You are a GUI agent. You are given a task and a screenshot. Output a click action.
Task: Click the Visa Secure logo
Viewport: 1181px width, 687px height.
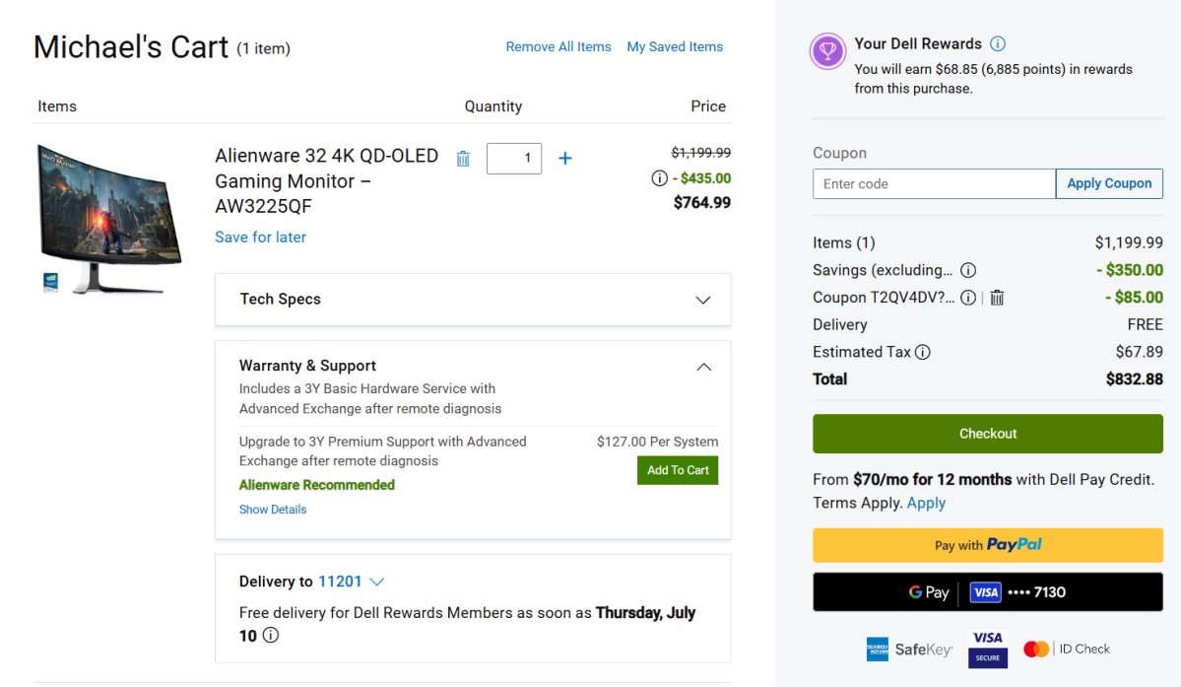(987, 649)
